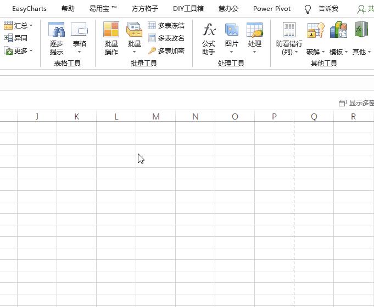
Task: Select column O header
Action: (235, 116)
